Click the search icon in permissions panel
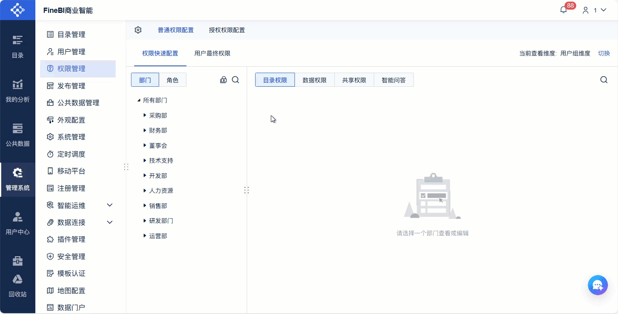 point(604,80)
